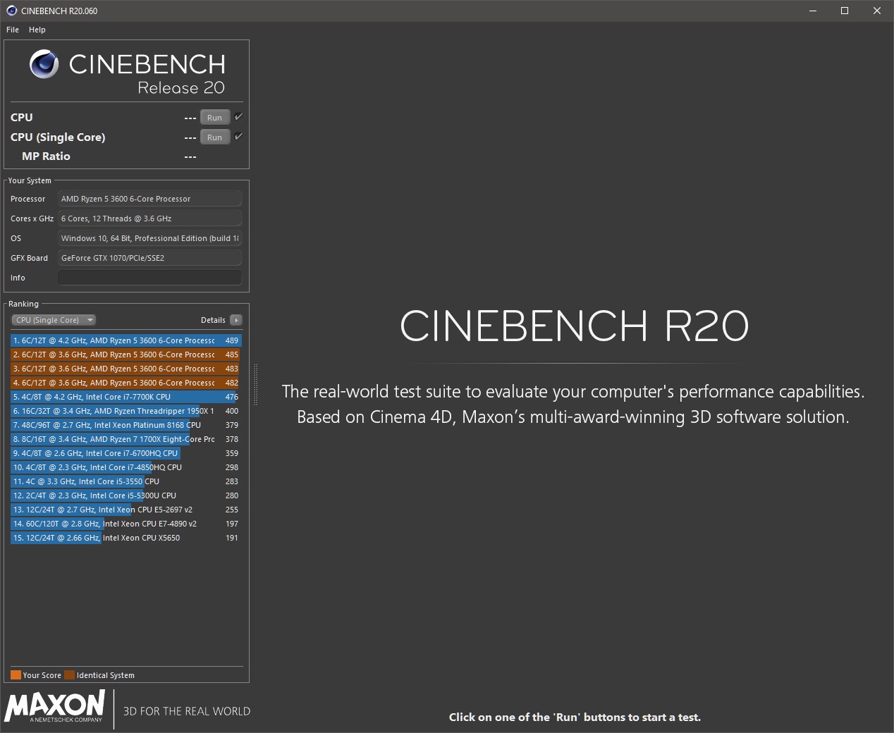Select ranking row 1 with score 489
The height and width of the screenshot is (733, 894).
126,340
